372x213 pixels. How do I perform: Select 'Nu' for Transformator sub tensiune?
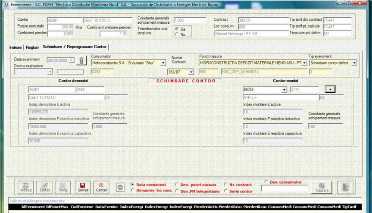click(177, 34)
